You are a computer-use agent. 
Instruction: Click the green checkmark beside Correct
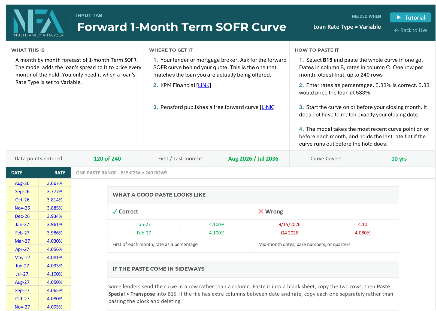[115, 212]
